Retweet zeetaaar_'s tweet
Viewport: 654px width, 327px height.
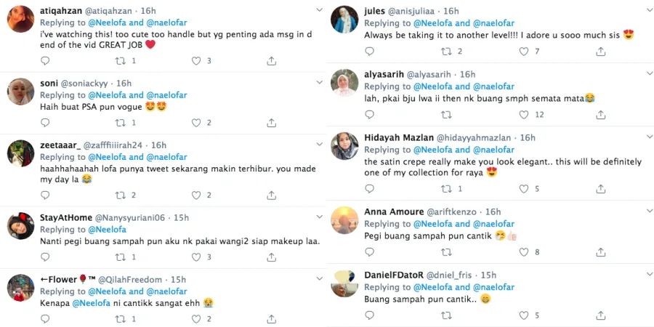point(121,195)
